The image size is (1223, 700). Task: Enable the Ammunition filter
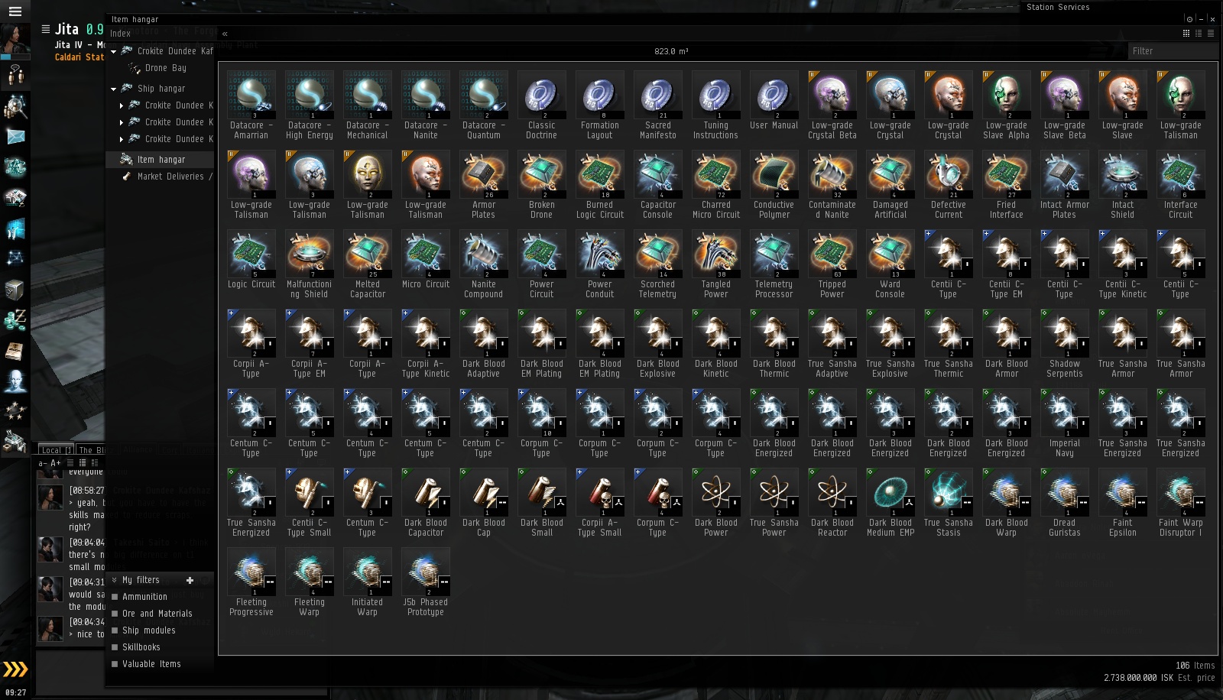click(x=115, y=597)
